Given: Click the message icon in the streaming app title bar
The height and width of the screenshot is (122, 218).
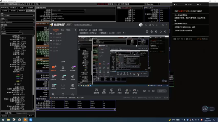Looking at the screenshot, I should pyautogui.click(x=146, y=25).
